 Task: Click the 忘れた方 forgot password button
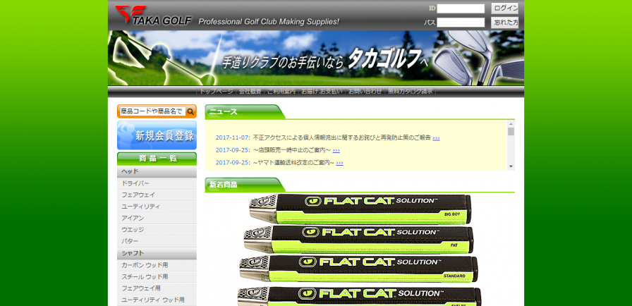[504, 23]
